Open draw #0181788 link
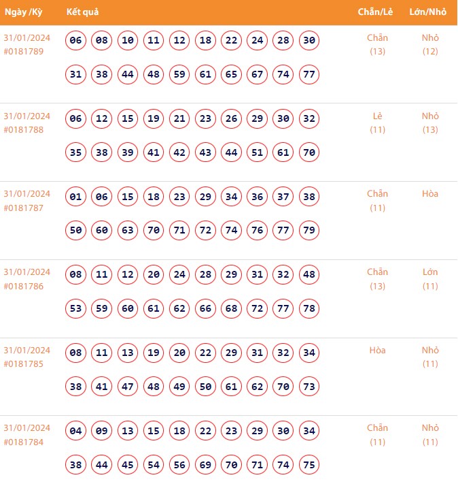Image resolution: width=458 pixels, height=486 pixels. tap(24, 130)
